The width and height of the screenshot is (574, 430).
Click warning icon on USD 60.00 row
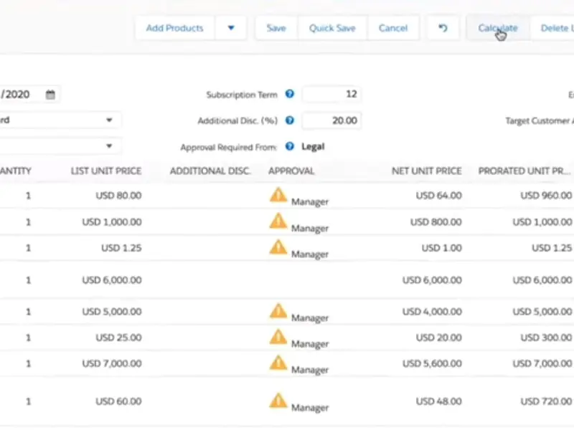[x=278, y=400]
